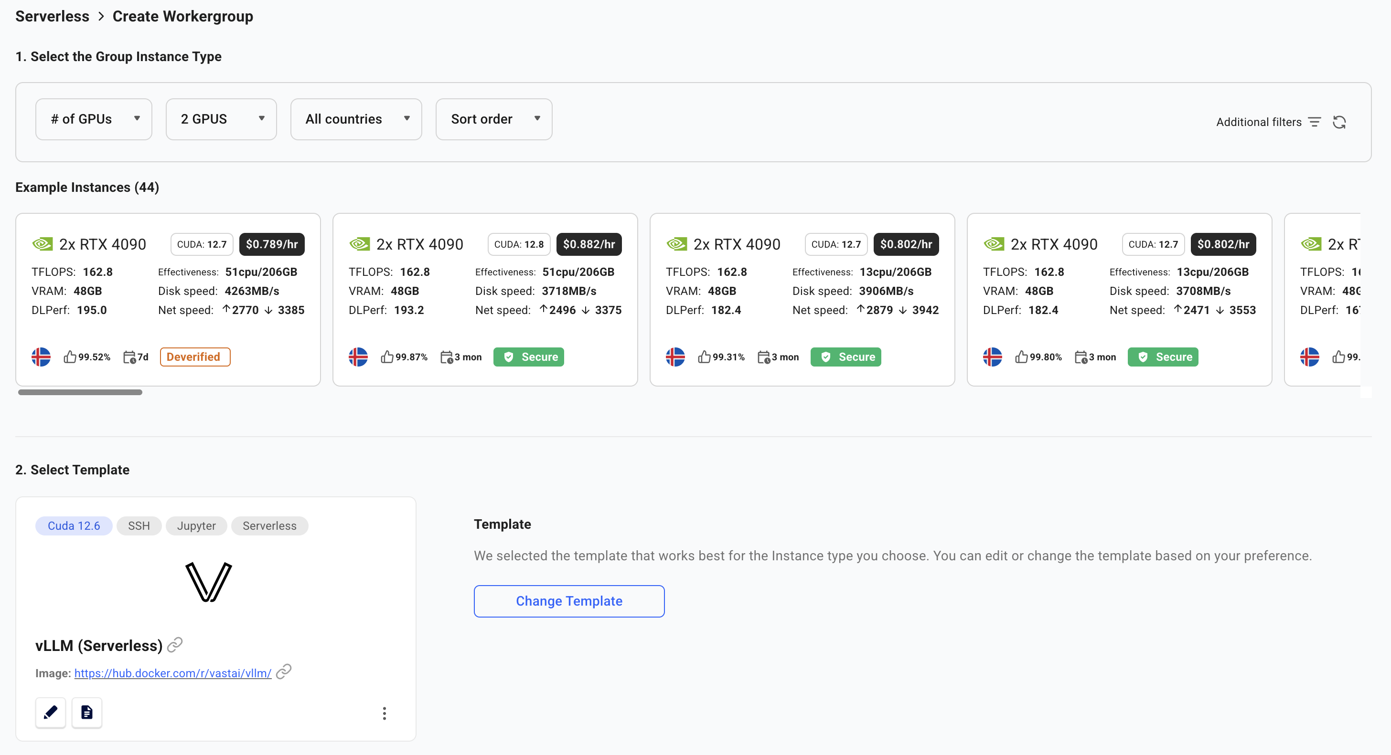Open the three-dot template options menu
Screen dimensions: 1391x755
(384, 713)
